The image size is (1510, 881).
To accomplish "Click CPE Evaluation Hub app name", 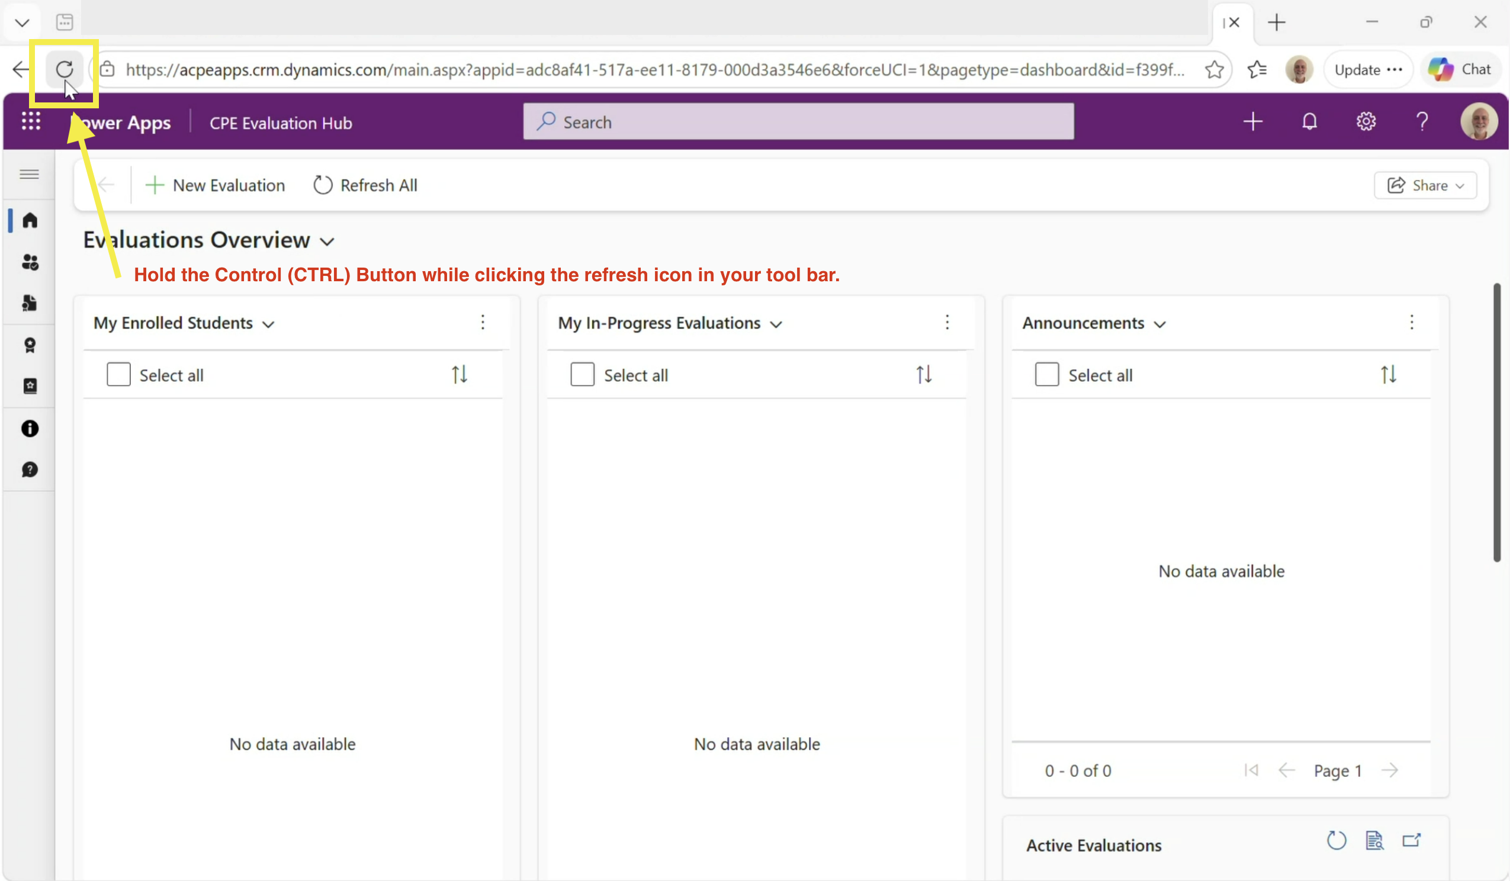I will (x=281, y=123).
